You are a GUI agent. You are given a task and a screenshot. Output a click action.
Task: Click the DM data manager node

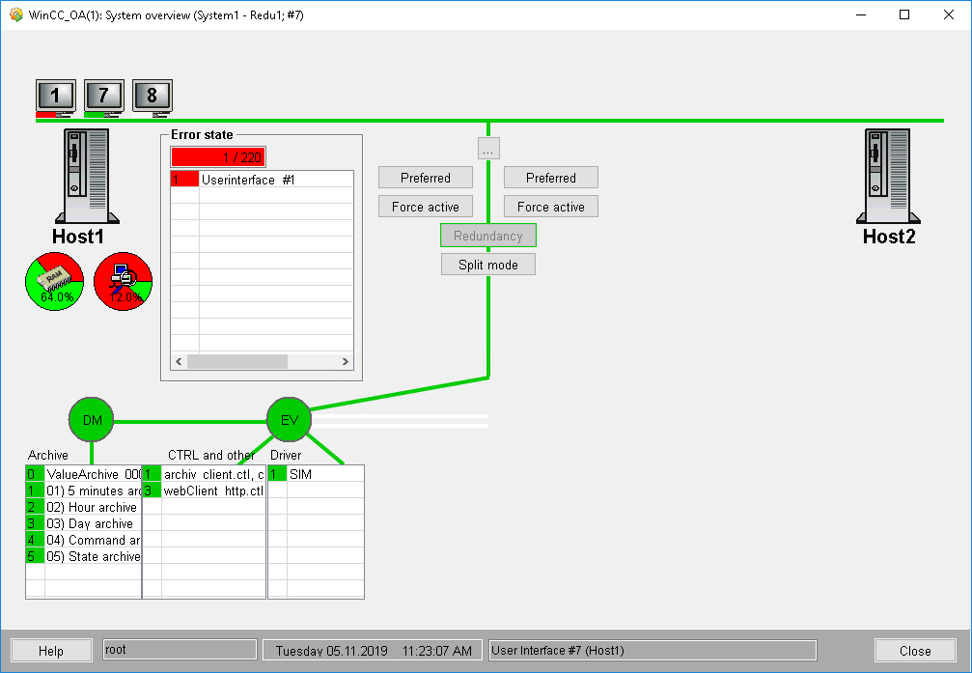pos(92,420)
